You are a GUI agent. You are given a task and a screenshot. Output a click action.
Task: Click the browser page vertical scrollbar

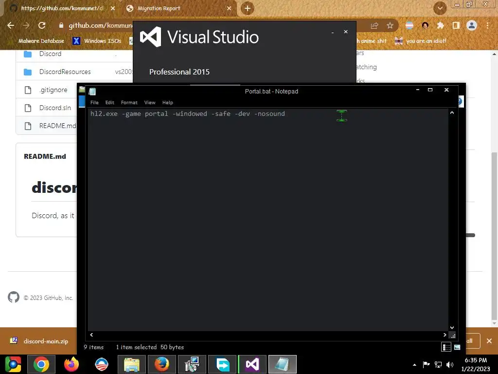(x=494, y=236)
